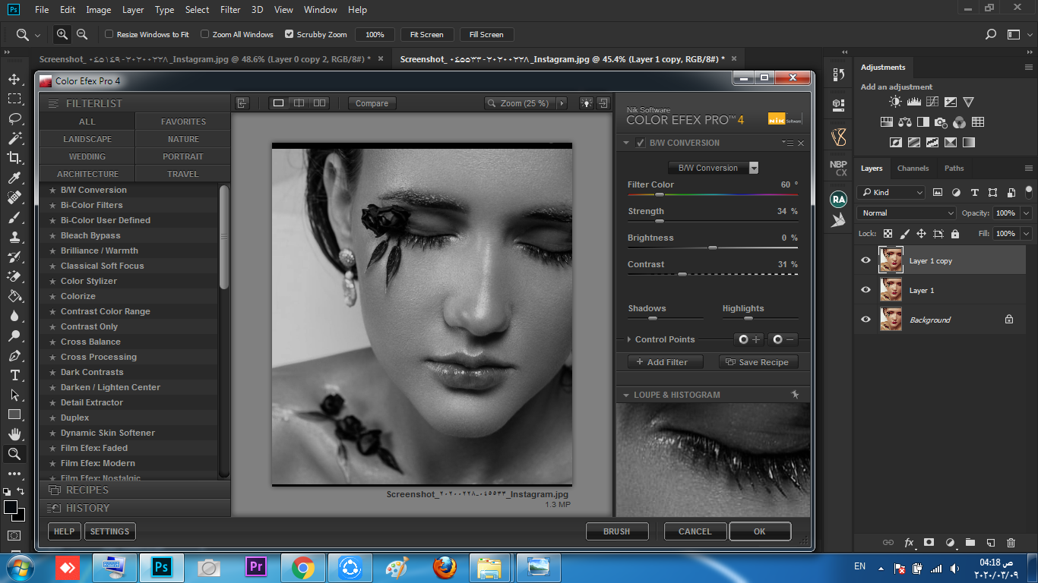
Task: Select the Clone Stamp tool
Action: click(x=14, y=237)
